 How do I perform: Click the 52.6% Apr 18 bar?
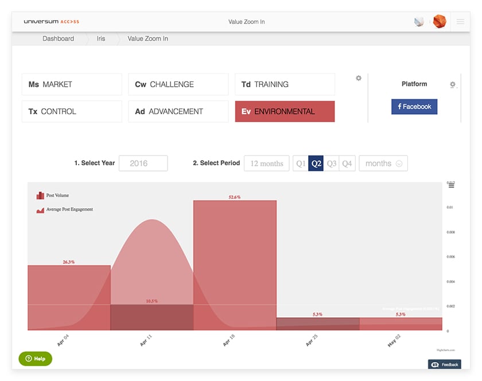pos(235,264)
